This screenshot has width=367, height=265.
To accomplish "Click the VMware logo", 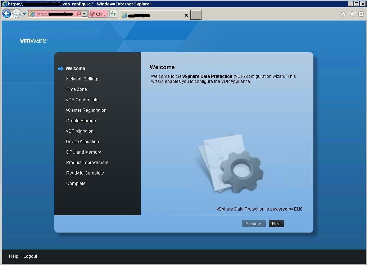I will 33,41.
